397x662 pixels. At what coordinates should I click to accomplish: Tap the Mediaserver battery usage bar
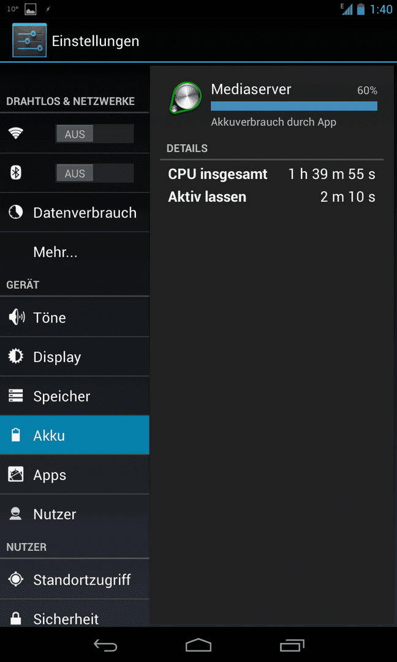pyautogui.click(x=294, y=106)
